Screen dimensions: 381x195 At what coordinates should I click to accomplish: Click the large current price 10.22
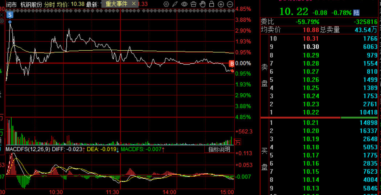click(294, 12)
